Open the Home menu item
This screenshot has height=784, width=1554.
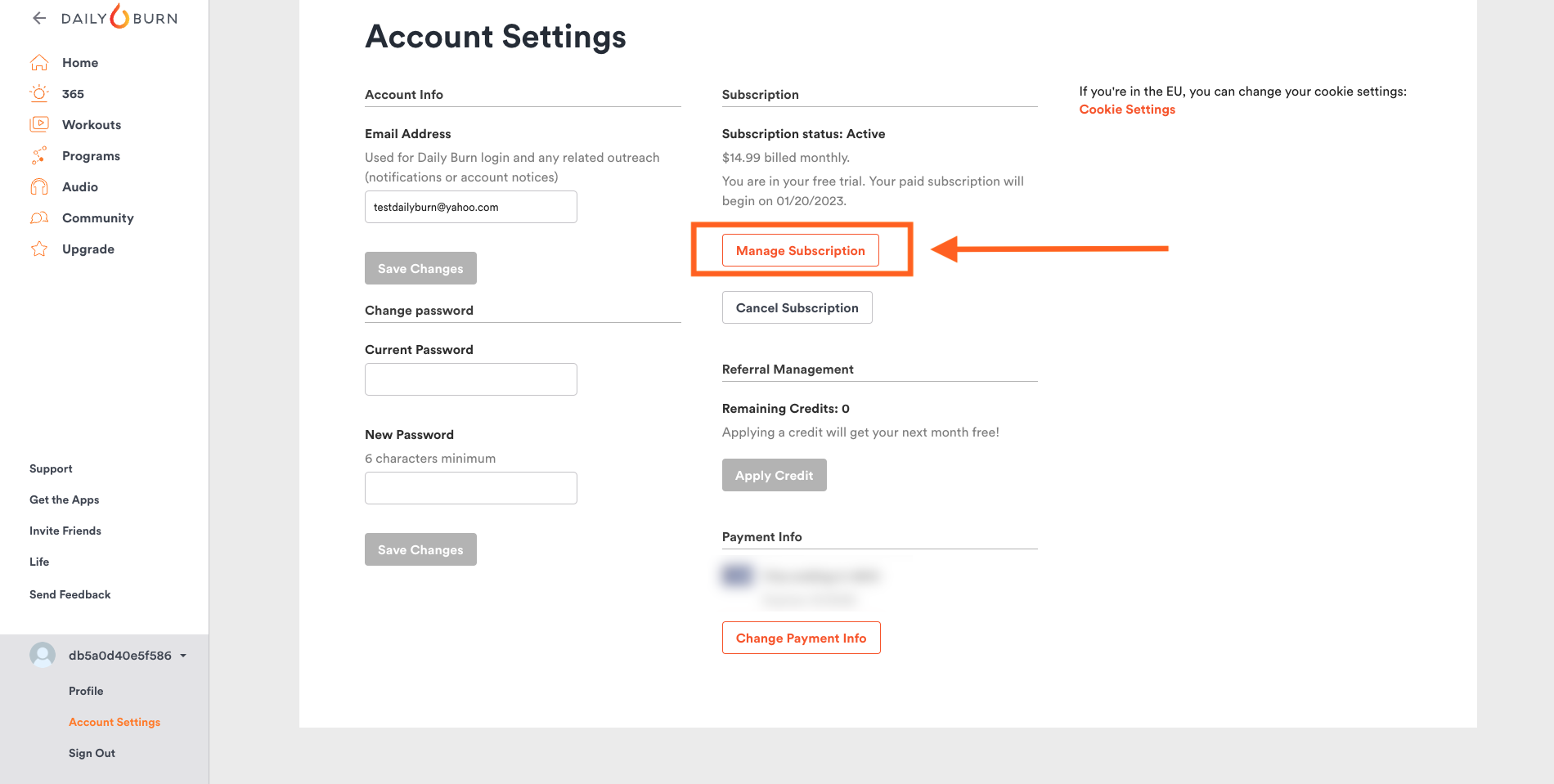pyautogui.click(x=80, y=63)
